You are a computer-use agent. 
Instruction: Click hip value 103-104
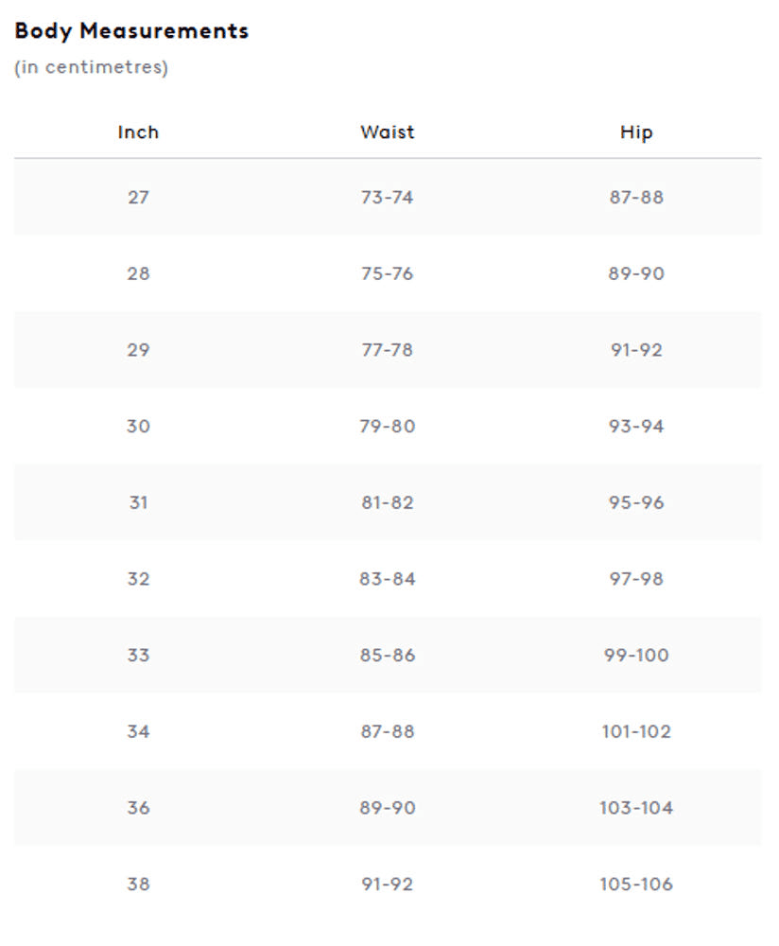pos(636,808)
